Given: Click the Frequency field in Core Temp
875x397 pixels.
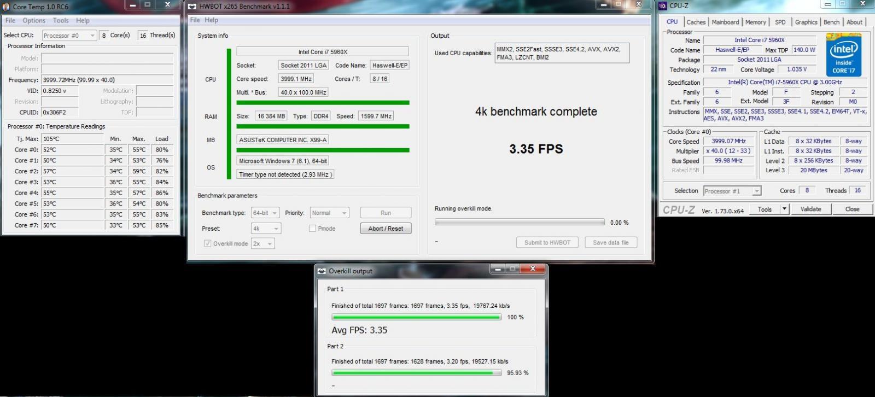Looking at the screenshot, I should 107,80.
